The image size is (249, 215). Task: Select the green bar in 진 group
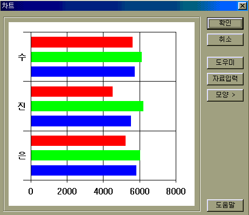(x=87, y=106)
